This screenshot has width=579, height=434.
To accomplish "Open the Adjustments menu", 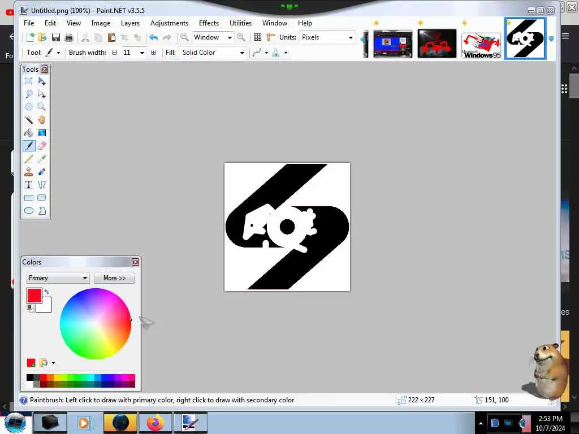I will click(169, 23).
